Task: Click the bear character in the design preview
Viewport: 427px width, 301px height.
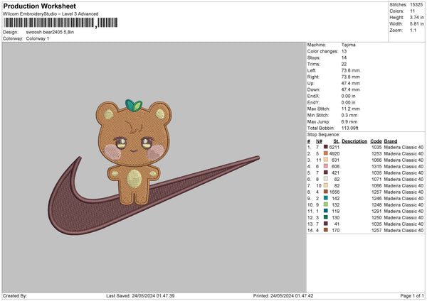Action: tap(134, 153)
